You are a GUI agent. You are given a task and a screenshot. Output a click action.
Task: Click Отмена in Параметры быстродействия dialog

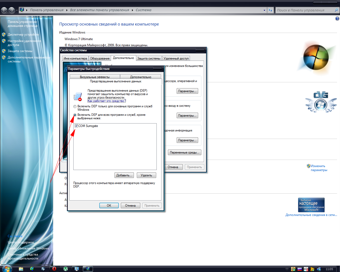(130, 206)
